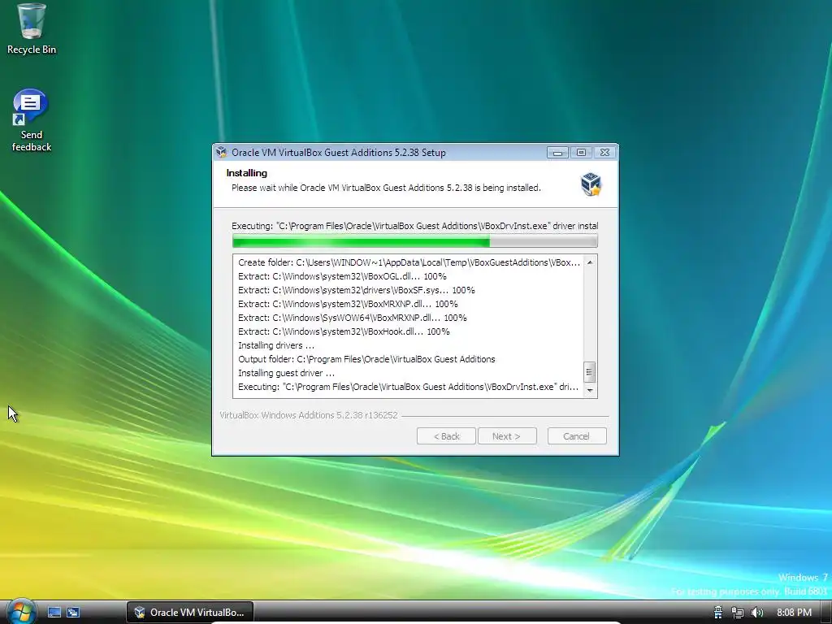Click the VirtualBox logo in installer header
Viewport: 832px width, 624px height.
pos(591,184)
